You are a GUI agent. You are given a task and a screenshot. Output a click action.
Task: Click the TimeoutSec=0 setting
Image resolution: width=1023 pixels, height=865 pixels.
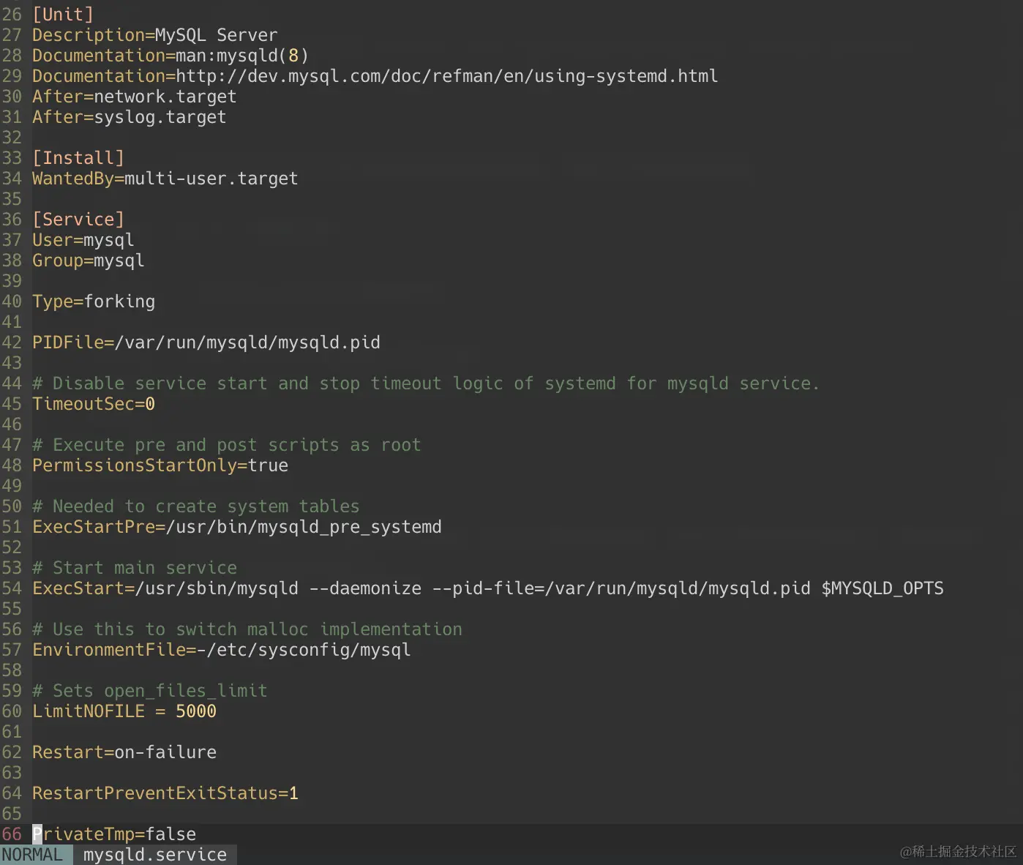pyautogui.click(x=93, y=403)
